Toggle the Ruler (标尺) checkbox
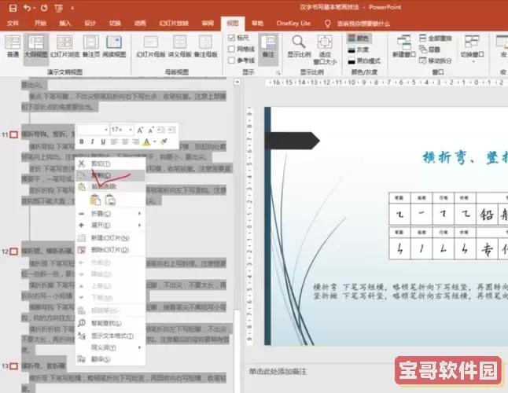The width and height of the screenshot is (508, 393). tap(230, 38)
